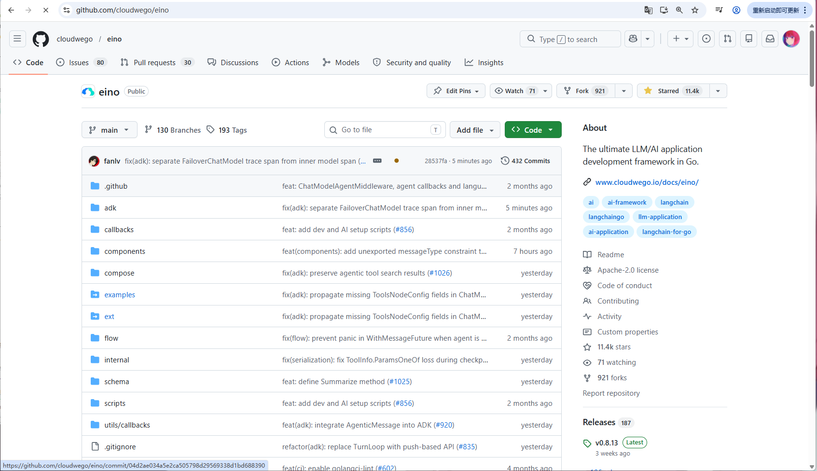Screen dimensions: 817x471
Task: Click the browser back arrow
Action: [x=11, y=10]
